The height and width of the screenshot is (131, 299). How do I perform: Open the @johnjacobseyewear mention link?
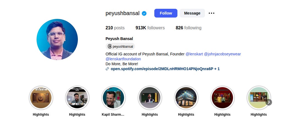[x=222, y=54]
